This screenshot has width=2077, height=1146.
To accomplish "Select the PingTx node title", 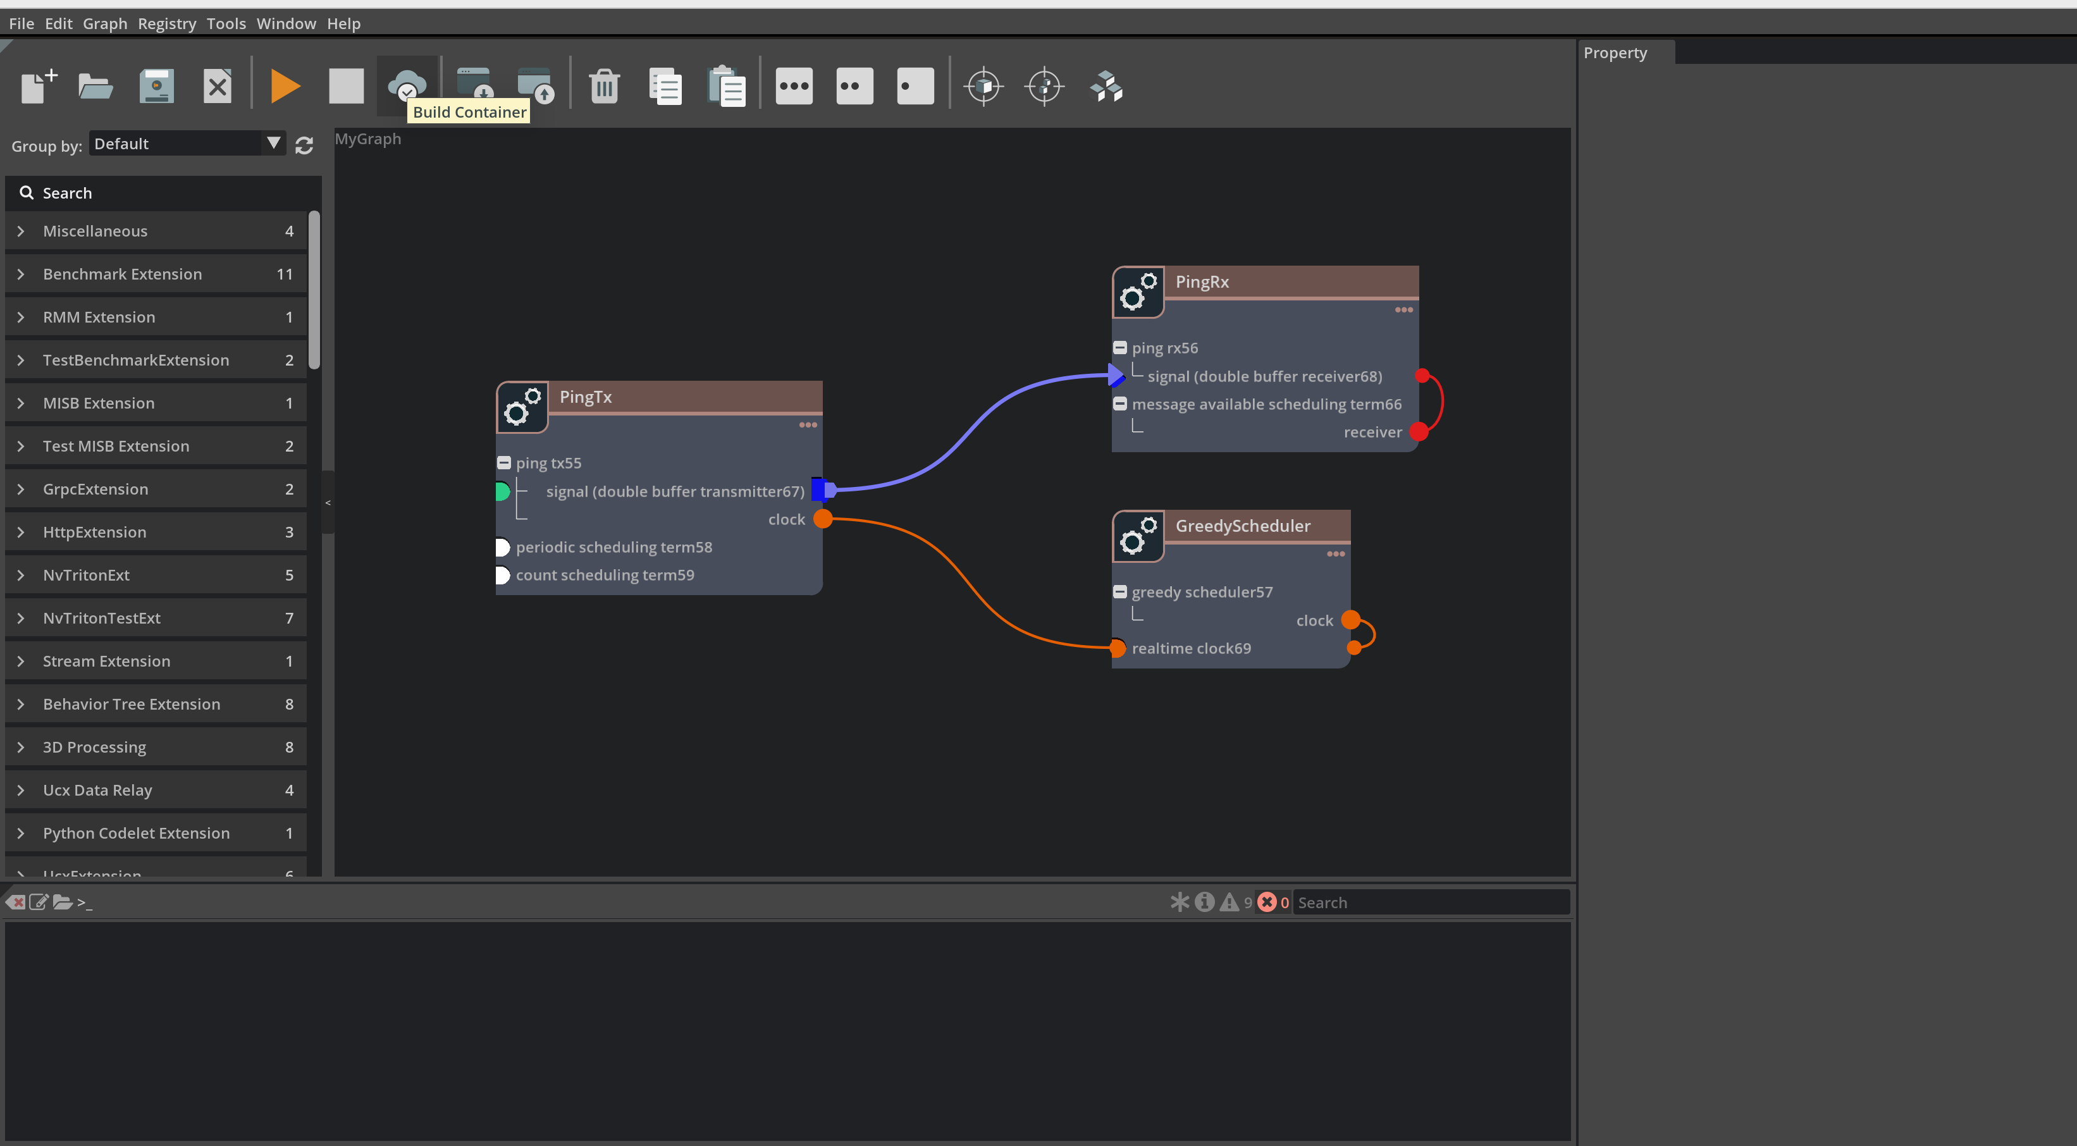I will pos(586,397).
